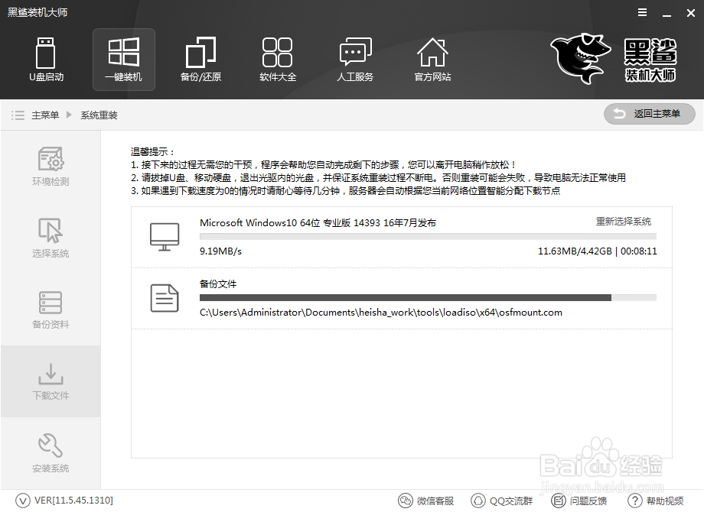Image resolution: width=704 pixels, height=512 pixels.
Task: Click the 系统重装 breadcrumb item
Action: 99,115
